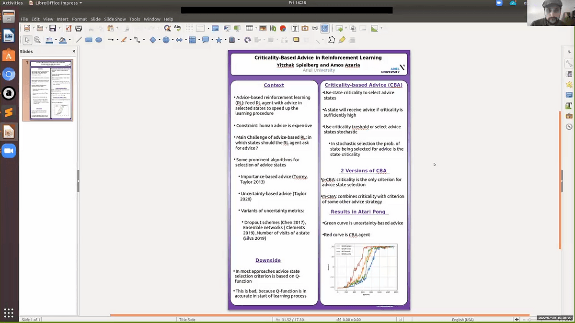Screen dimensions: 575x323
Task: Export directly as PDF
Action: pyautogui.click(x=69, y=28)
